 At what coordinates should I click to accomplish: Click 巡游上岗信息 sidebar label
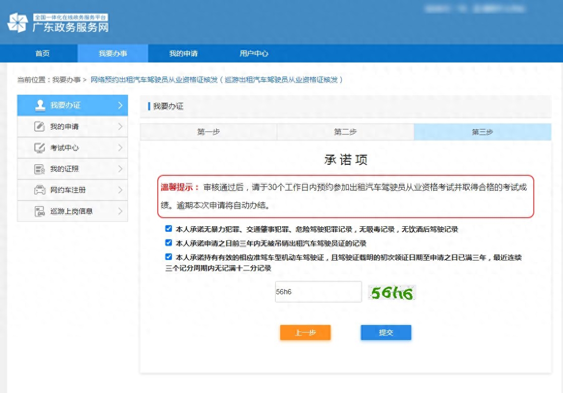point(72,211)
